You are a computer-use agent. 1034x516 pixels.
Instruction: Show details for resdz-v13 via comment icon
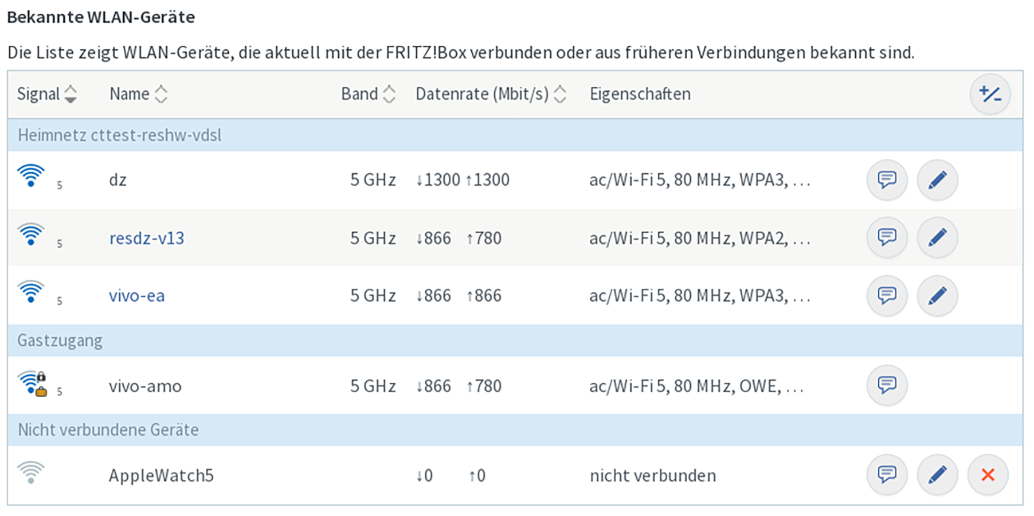pos(887,237)
